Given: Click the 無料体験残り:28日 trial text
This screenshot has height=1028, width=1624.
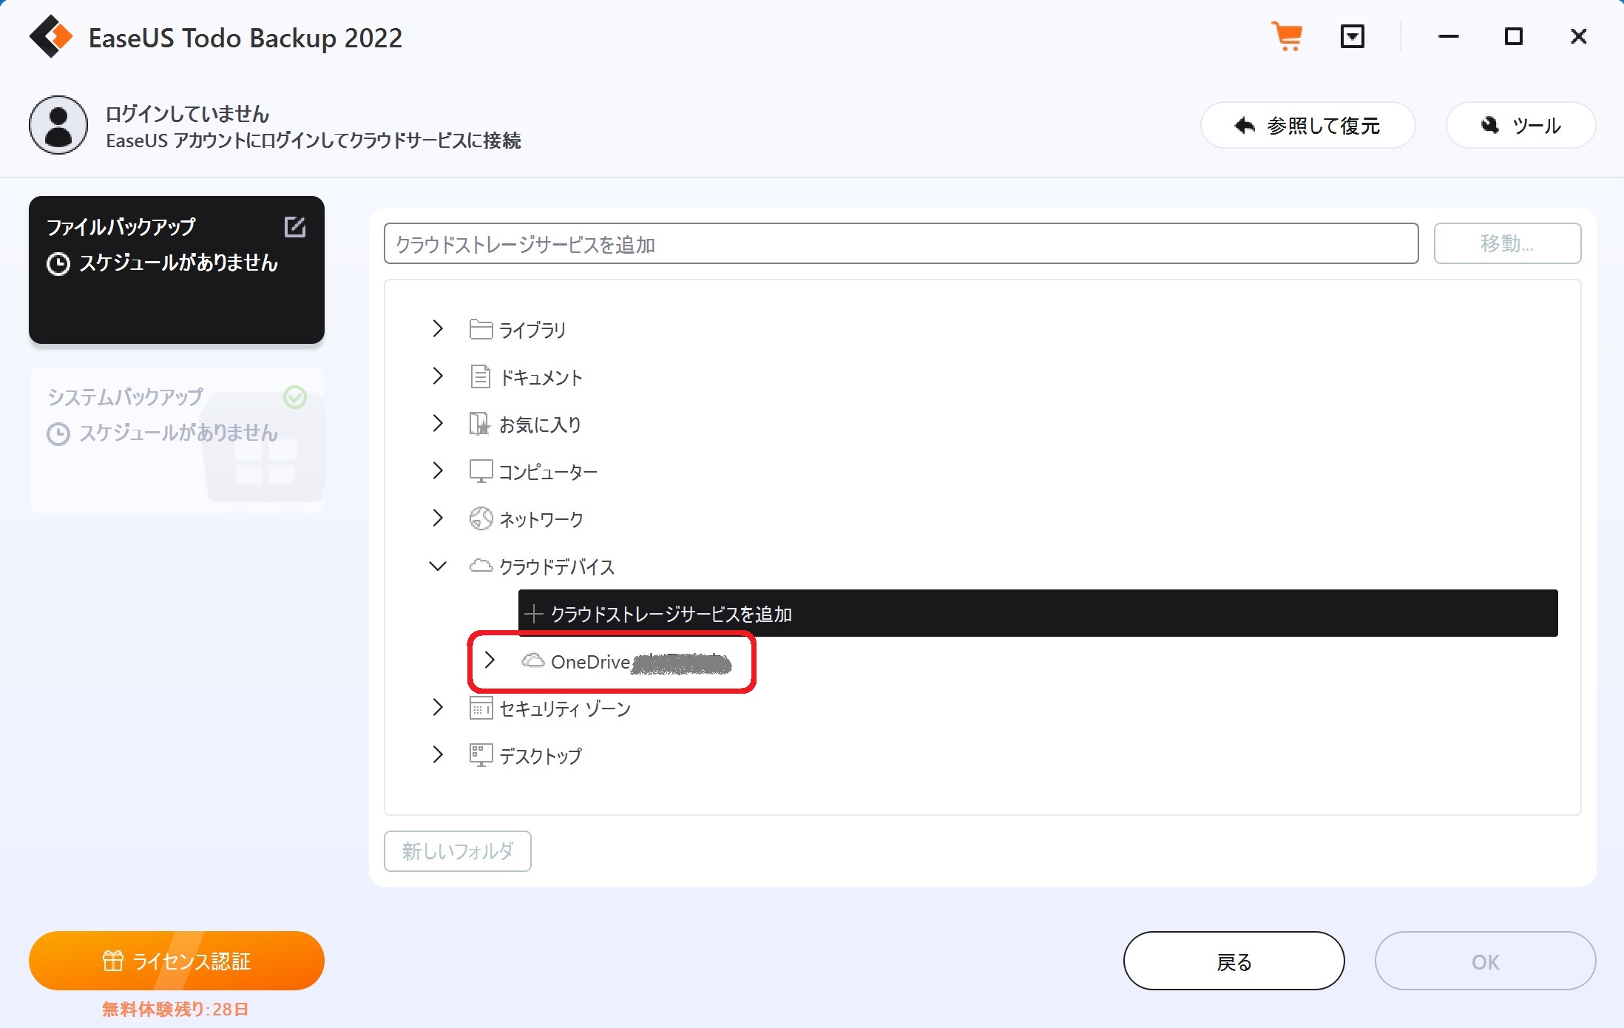Looking at the screenshot, I should click(x=176, y=1009).
